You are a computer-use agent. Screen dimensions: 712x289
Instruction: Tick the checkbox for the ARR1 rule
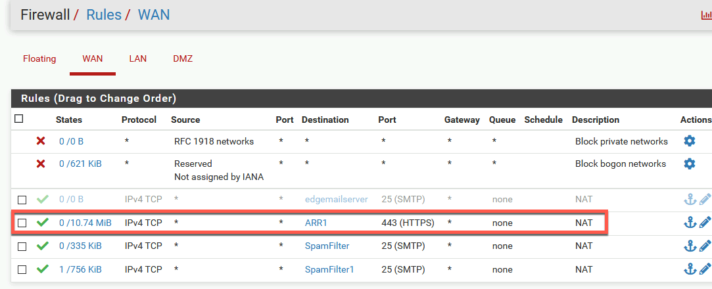click(x=22, y=223)
